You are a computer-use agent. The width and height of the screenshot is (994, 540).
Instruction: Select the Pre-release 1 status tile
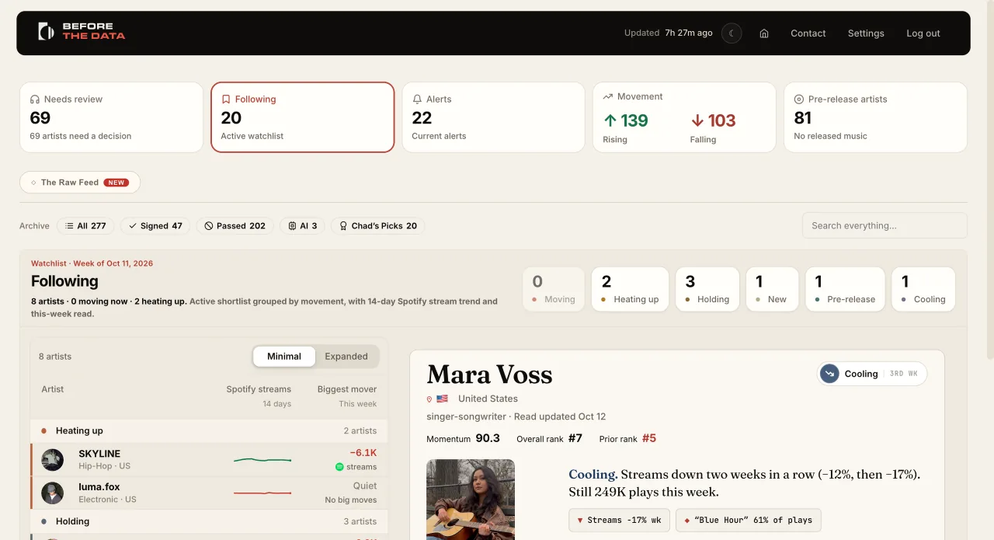845,289
